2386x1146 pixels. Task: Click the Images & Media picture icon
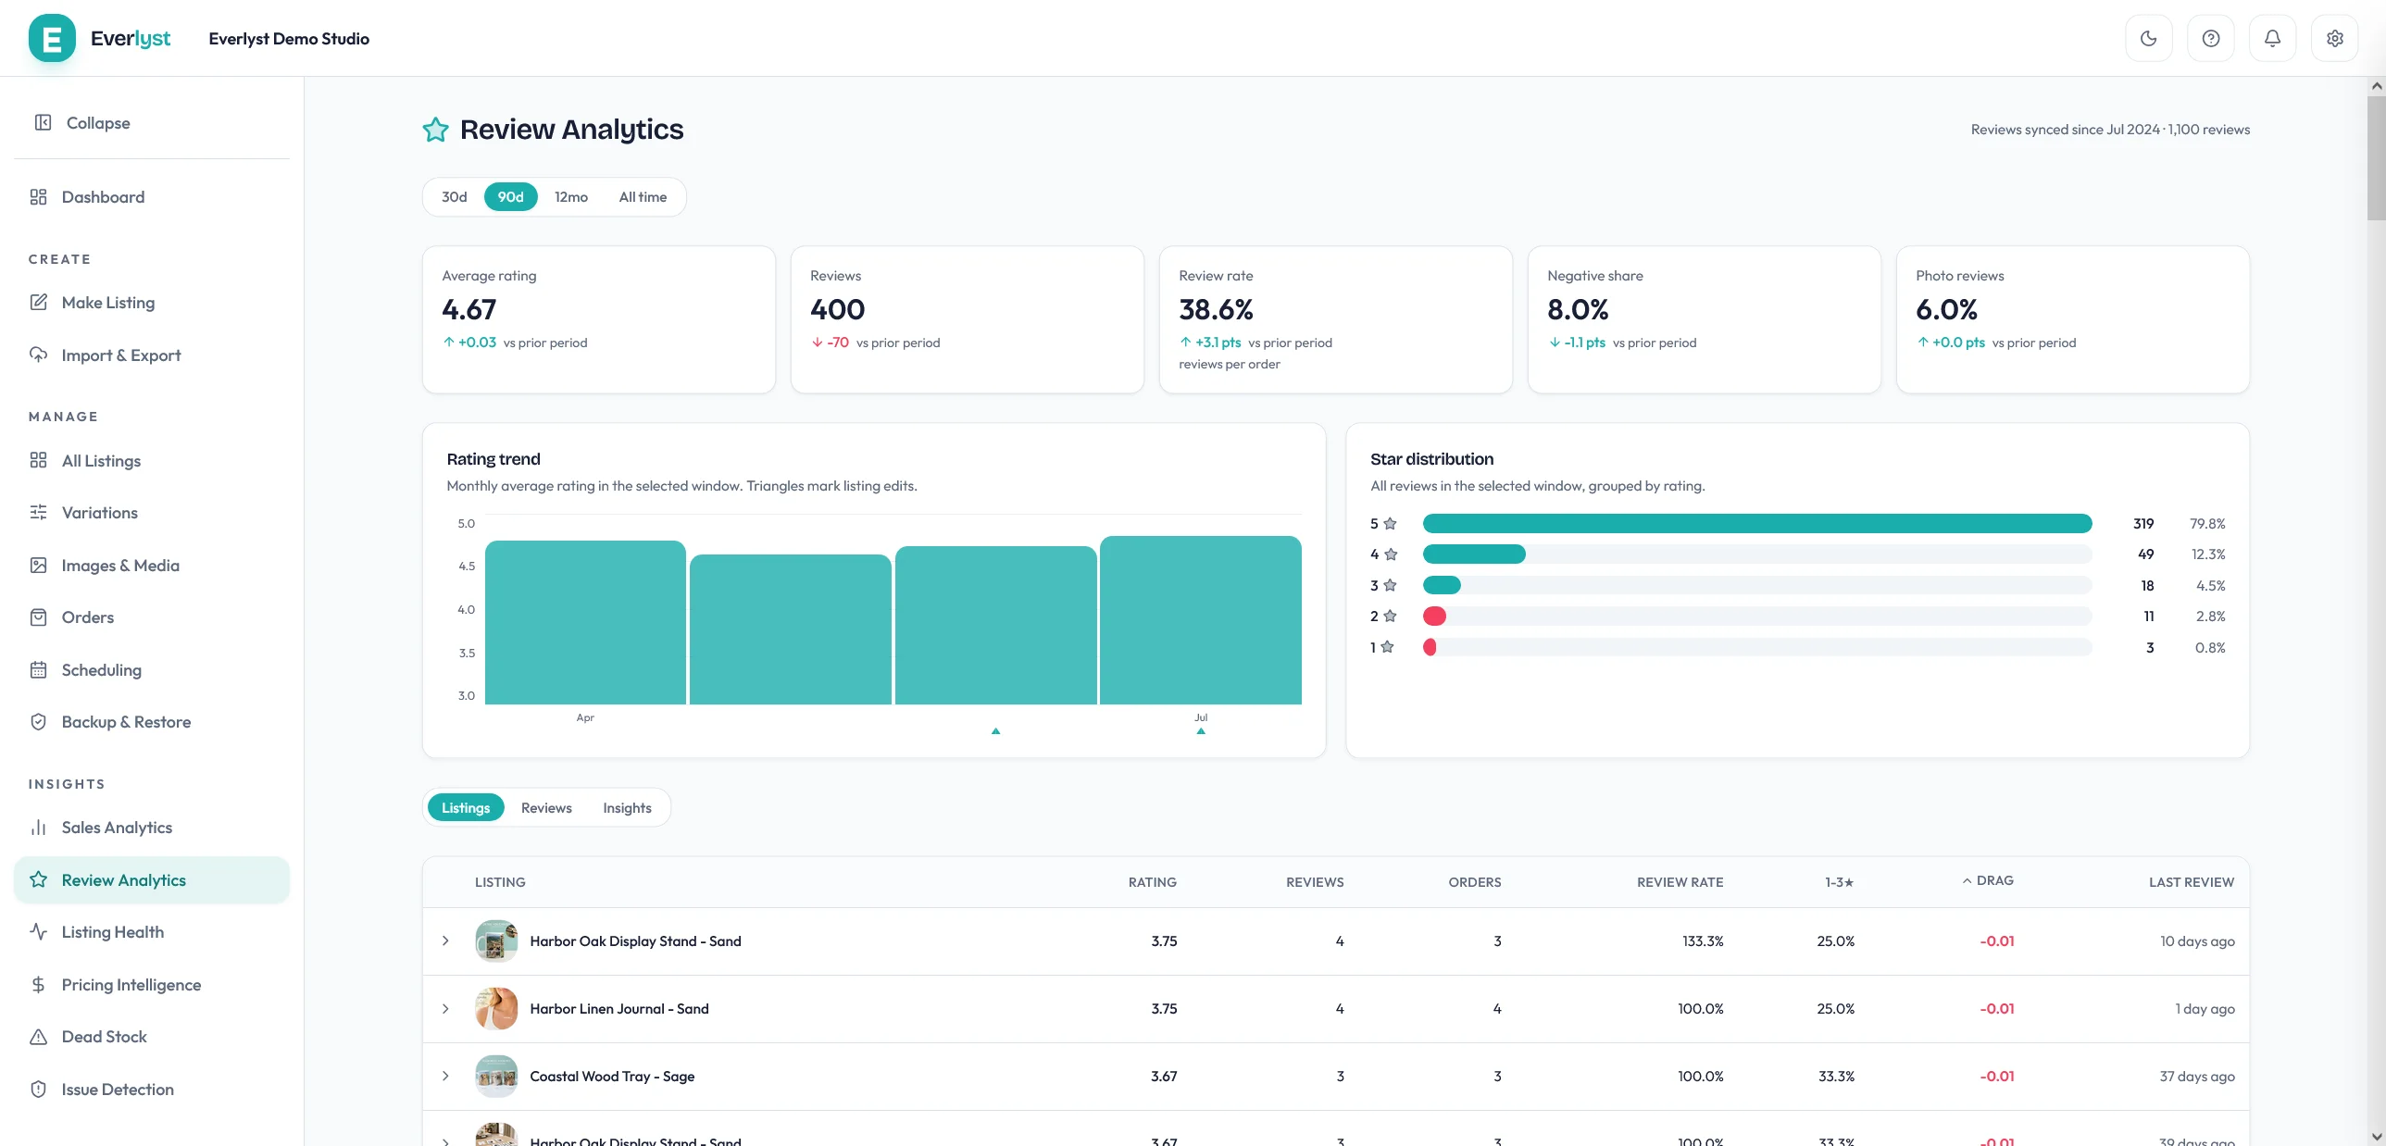38,565
